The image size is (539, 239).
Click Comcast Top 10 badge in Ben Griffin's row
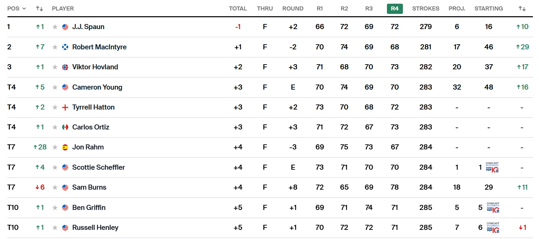point(493,208)
